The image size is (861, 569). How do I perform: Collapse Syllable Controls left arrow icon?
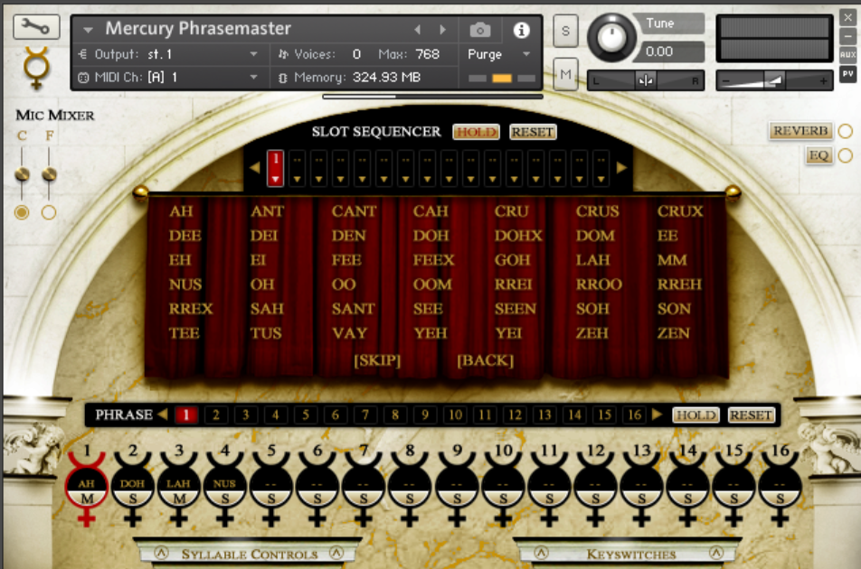pos(161,553)
